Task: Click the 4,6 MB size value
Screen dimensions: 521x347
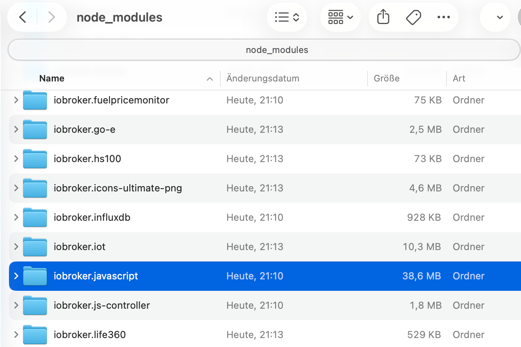Action: (425, 188)
